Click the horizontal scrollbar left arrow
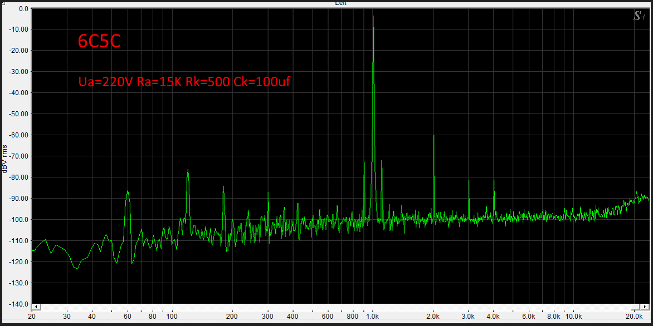This screenshot has height=326, width=653. [x=36, y=307]
